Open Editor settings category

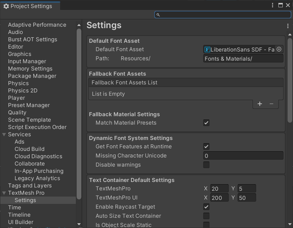16,47
